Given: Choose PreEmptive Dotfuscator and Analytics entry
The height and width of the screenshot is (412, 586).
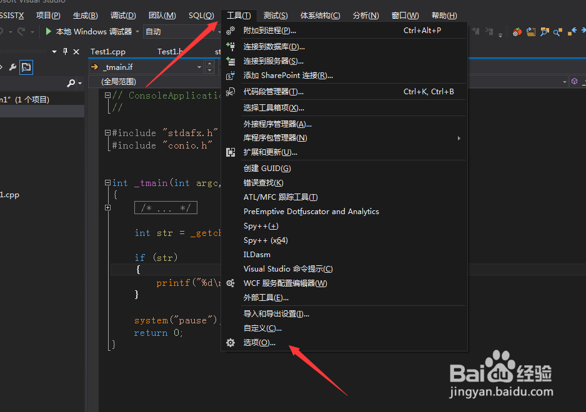Looking at the screenshot, I should pyautogui.click(x=344, y=212).
